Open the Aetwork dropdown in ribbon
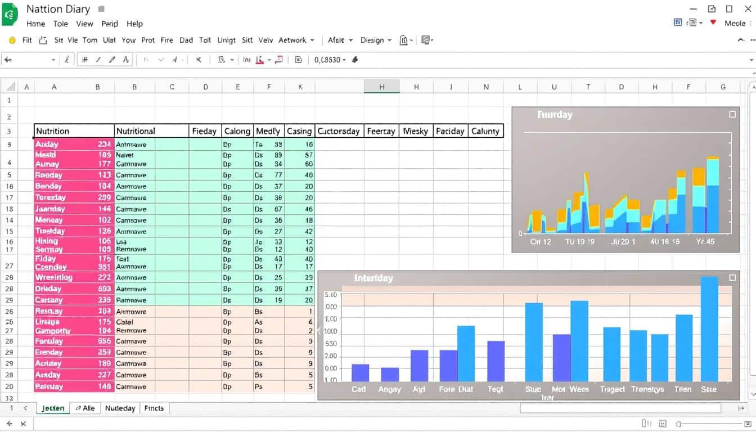The width and height of the screenshot is (756, 432). coord(296,40)
